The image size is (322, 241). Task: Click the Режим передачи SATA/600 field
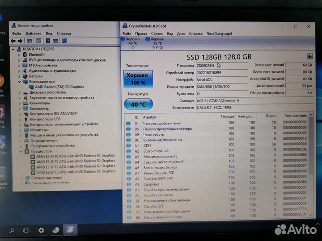(222, 87)
